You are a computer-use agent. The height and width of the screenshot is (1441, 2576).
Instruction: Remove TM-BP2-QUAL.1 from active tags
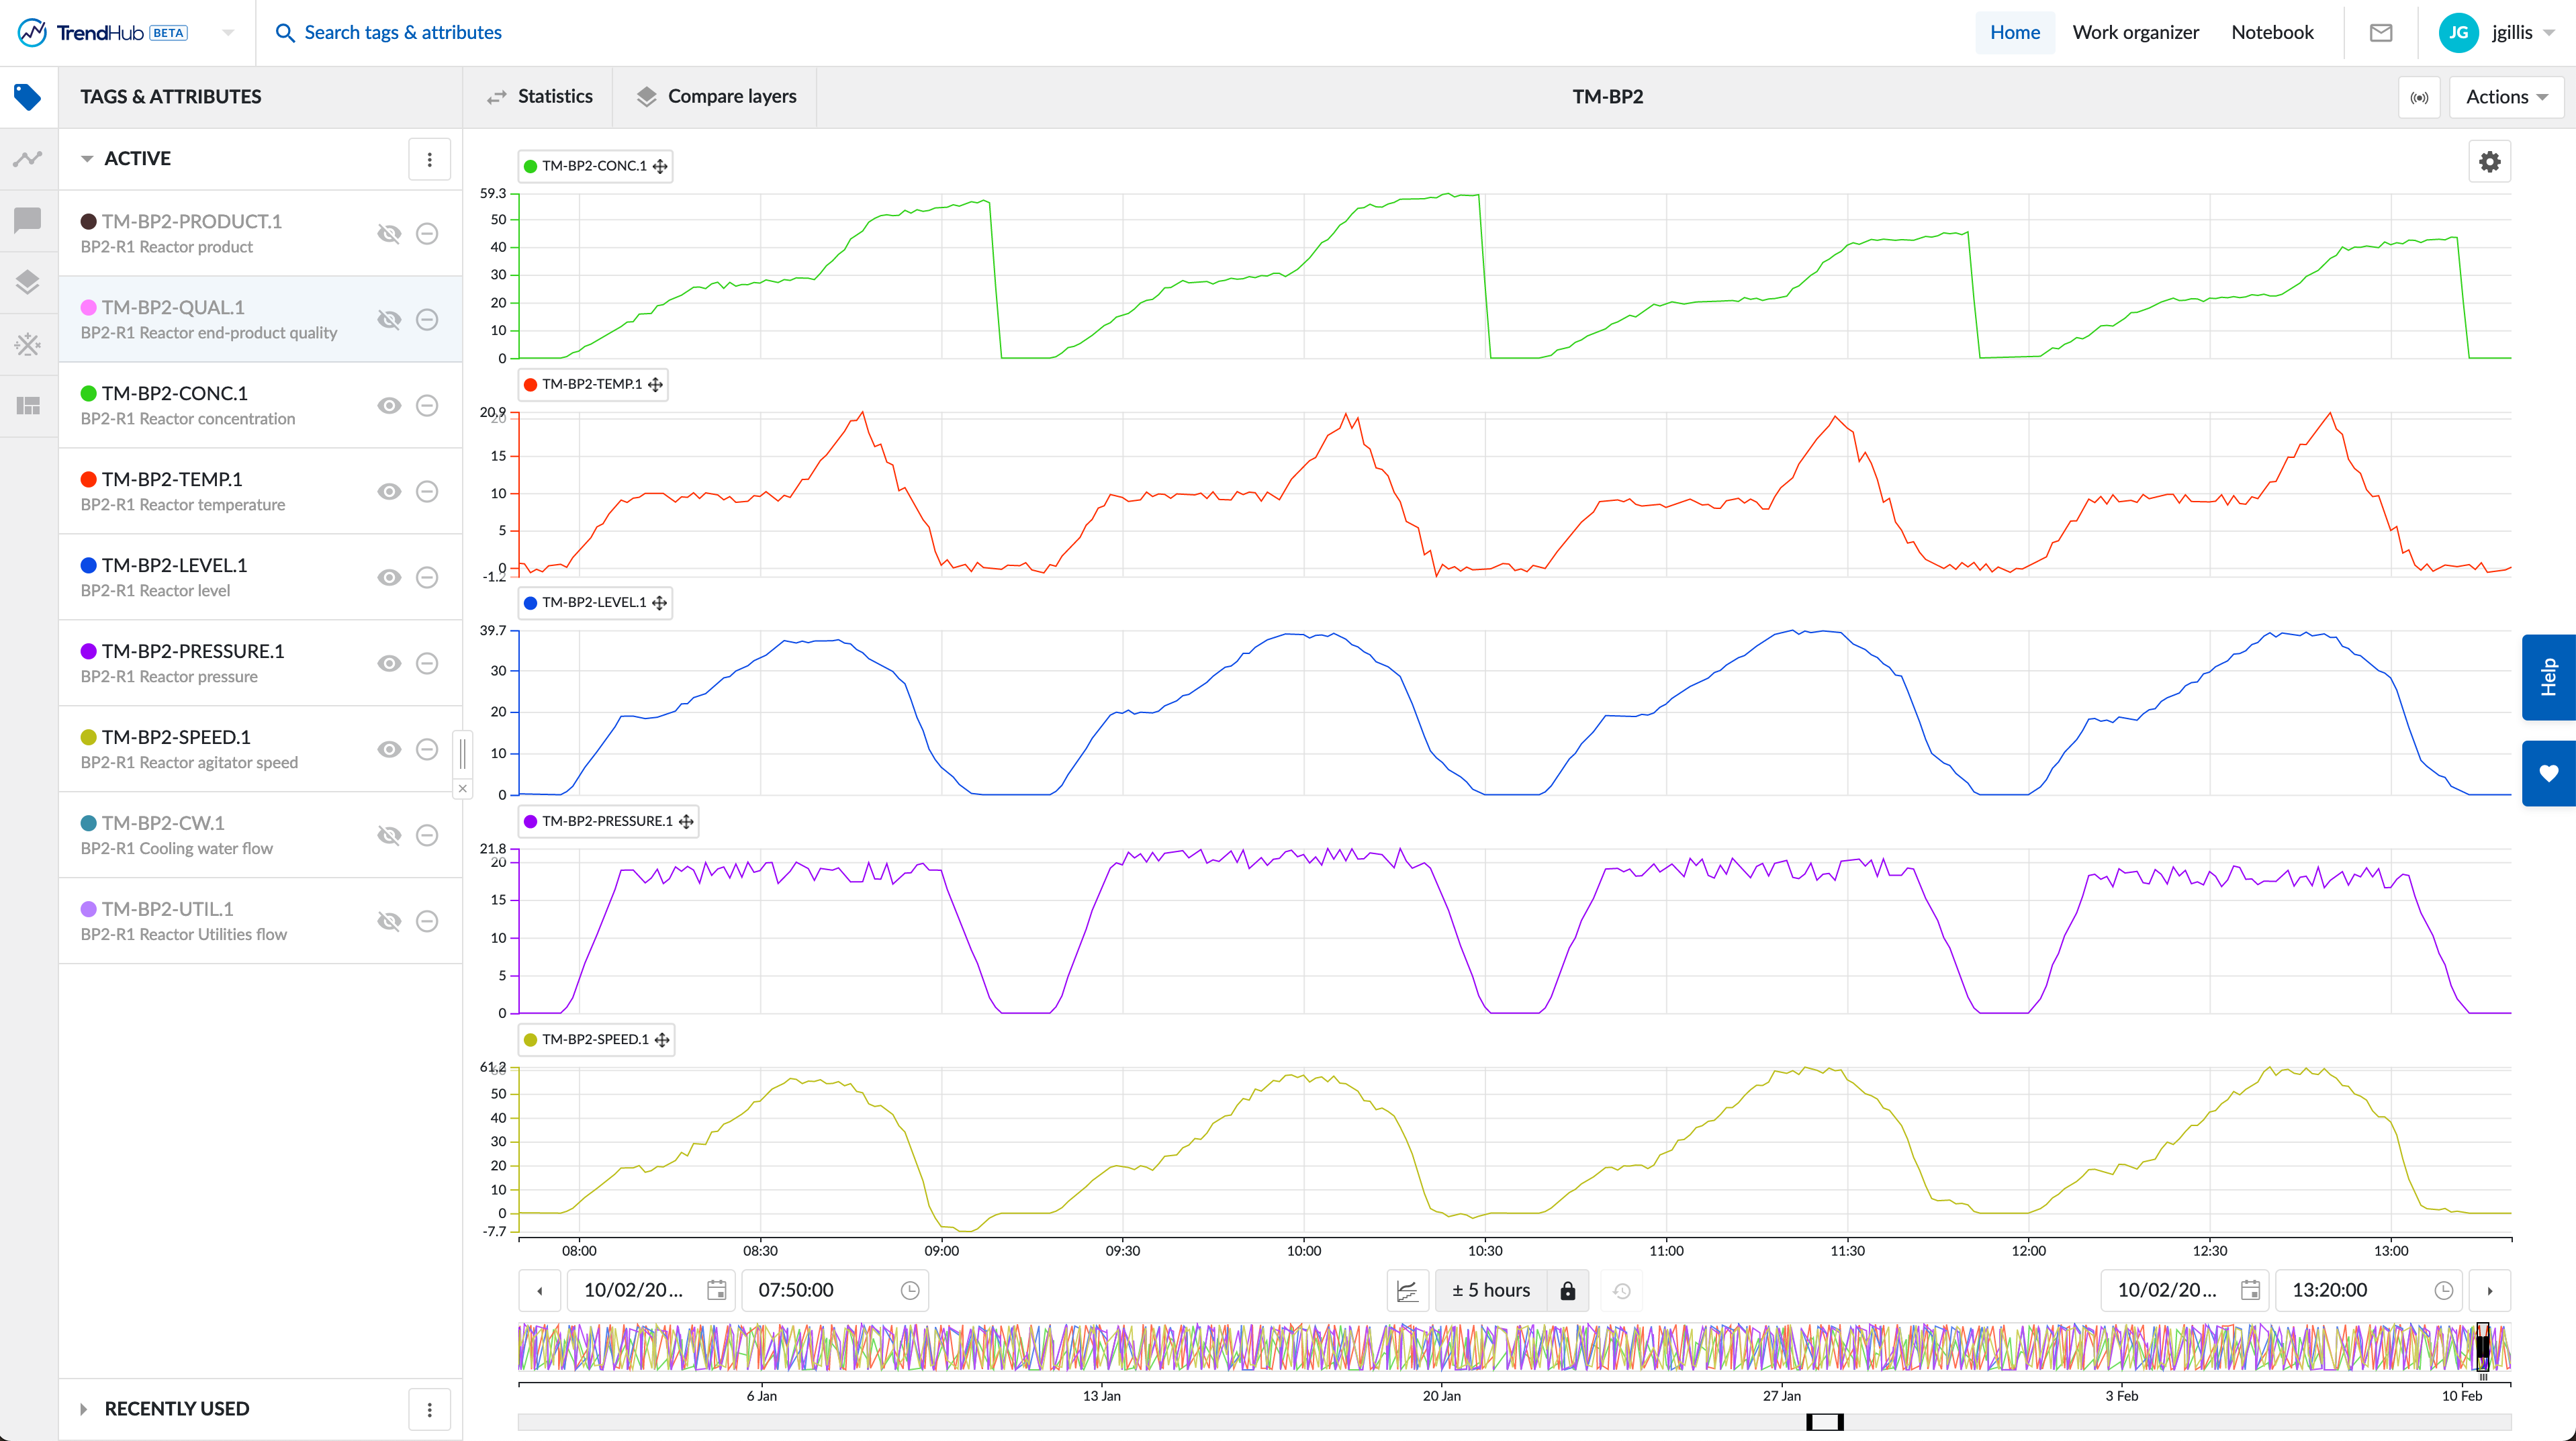pyautogui.click(x=427, y=320)
